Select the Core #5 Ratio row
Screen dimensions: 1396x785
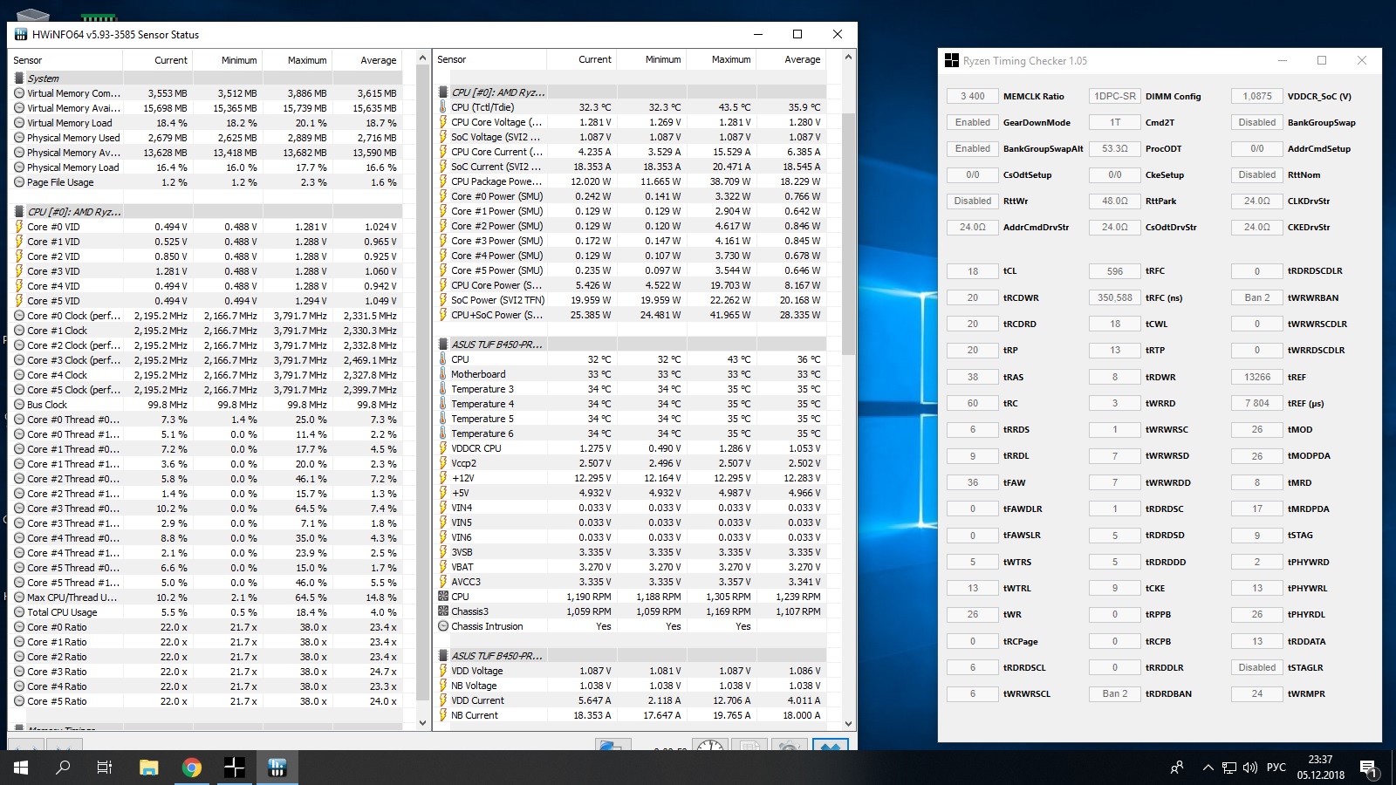pos(206,701)
